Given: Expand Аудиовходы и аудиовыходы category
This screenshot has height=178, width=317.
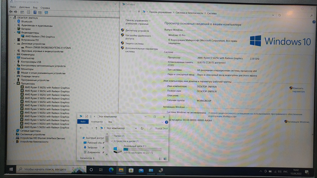Looking at the screenshot, I should pos(15,25).
